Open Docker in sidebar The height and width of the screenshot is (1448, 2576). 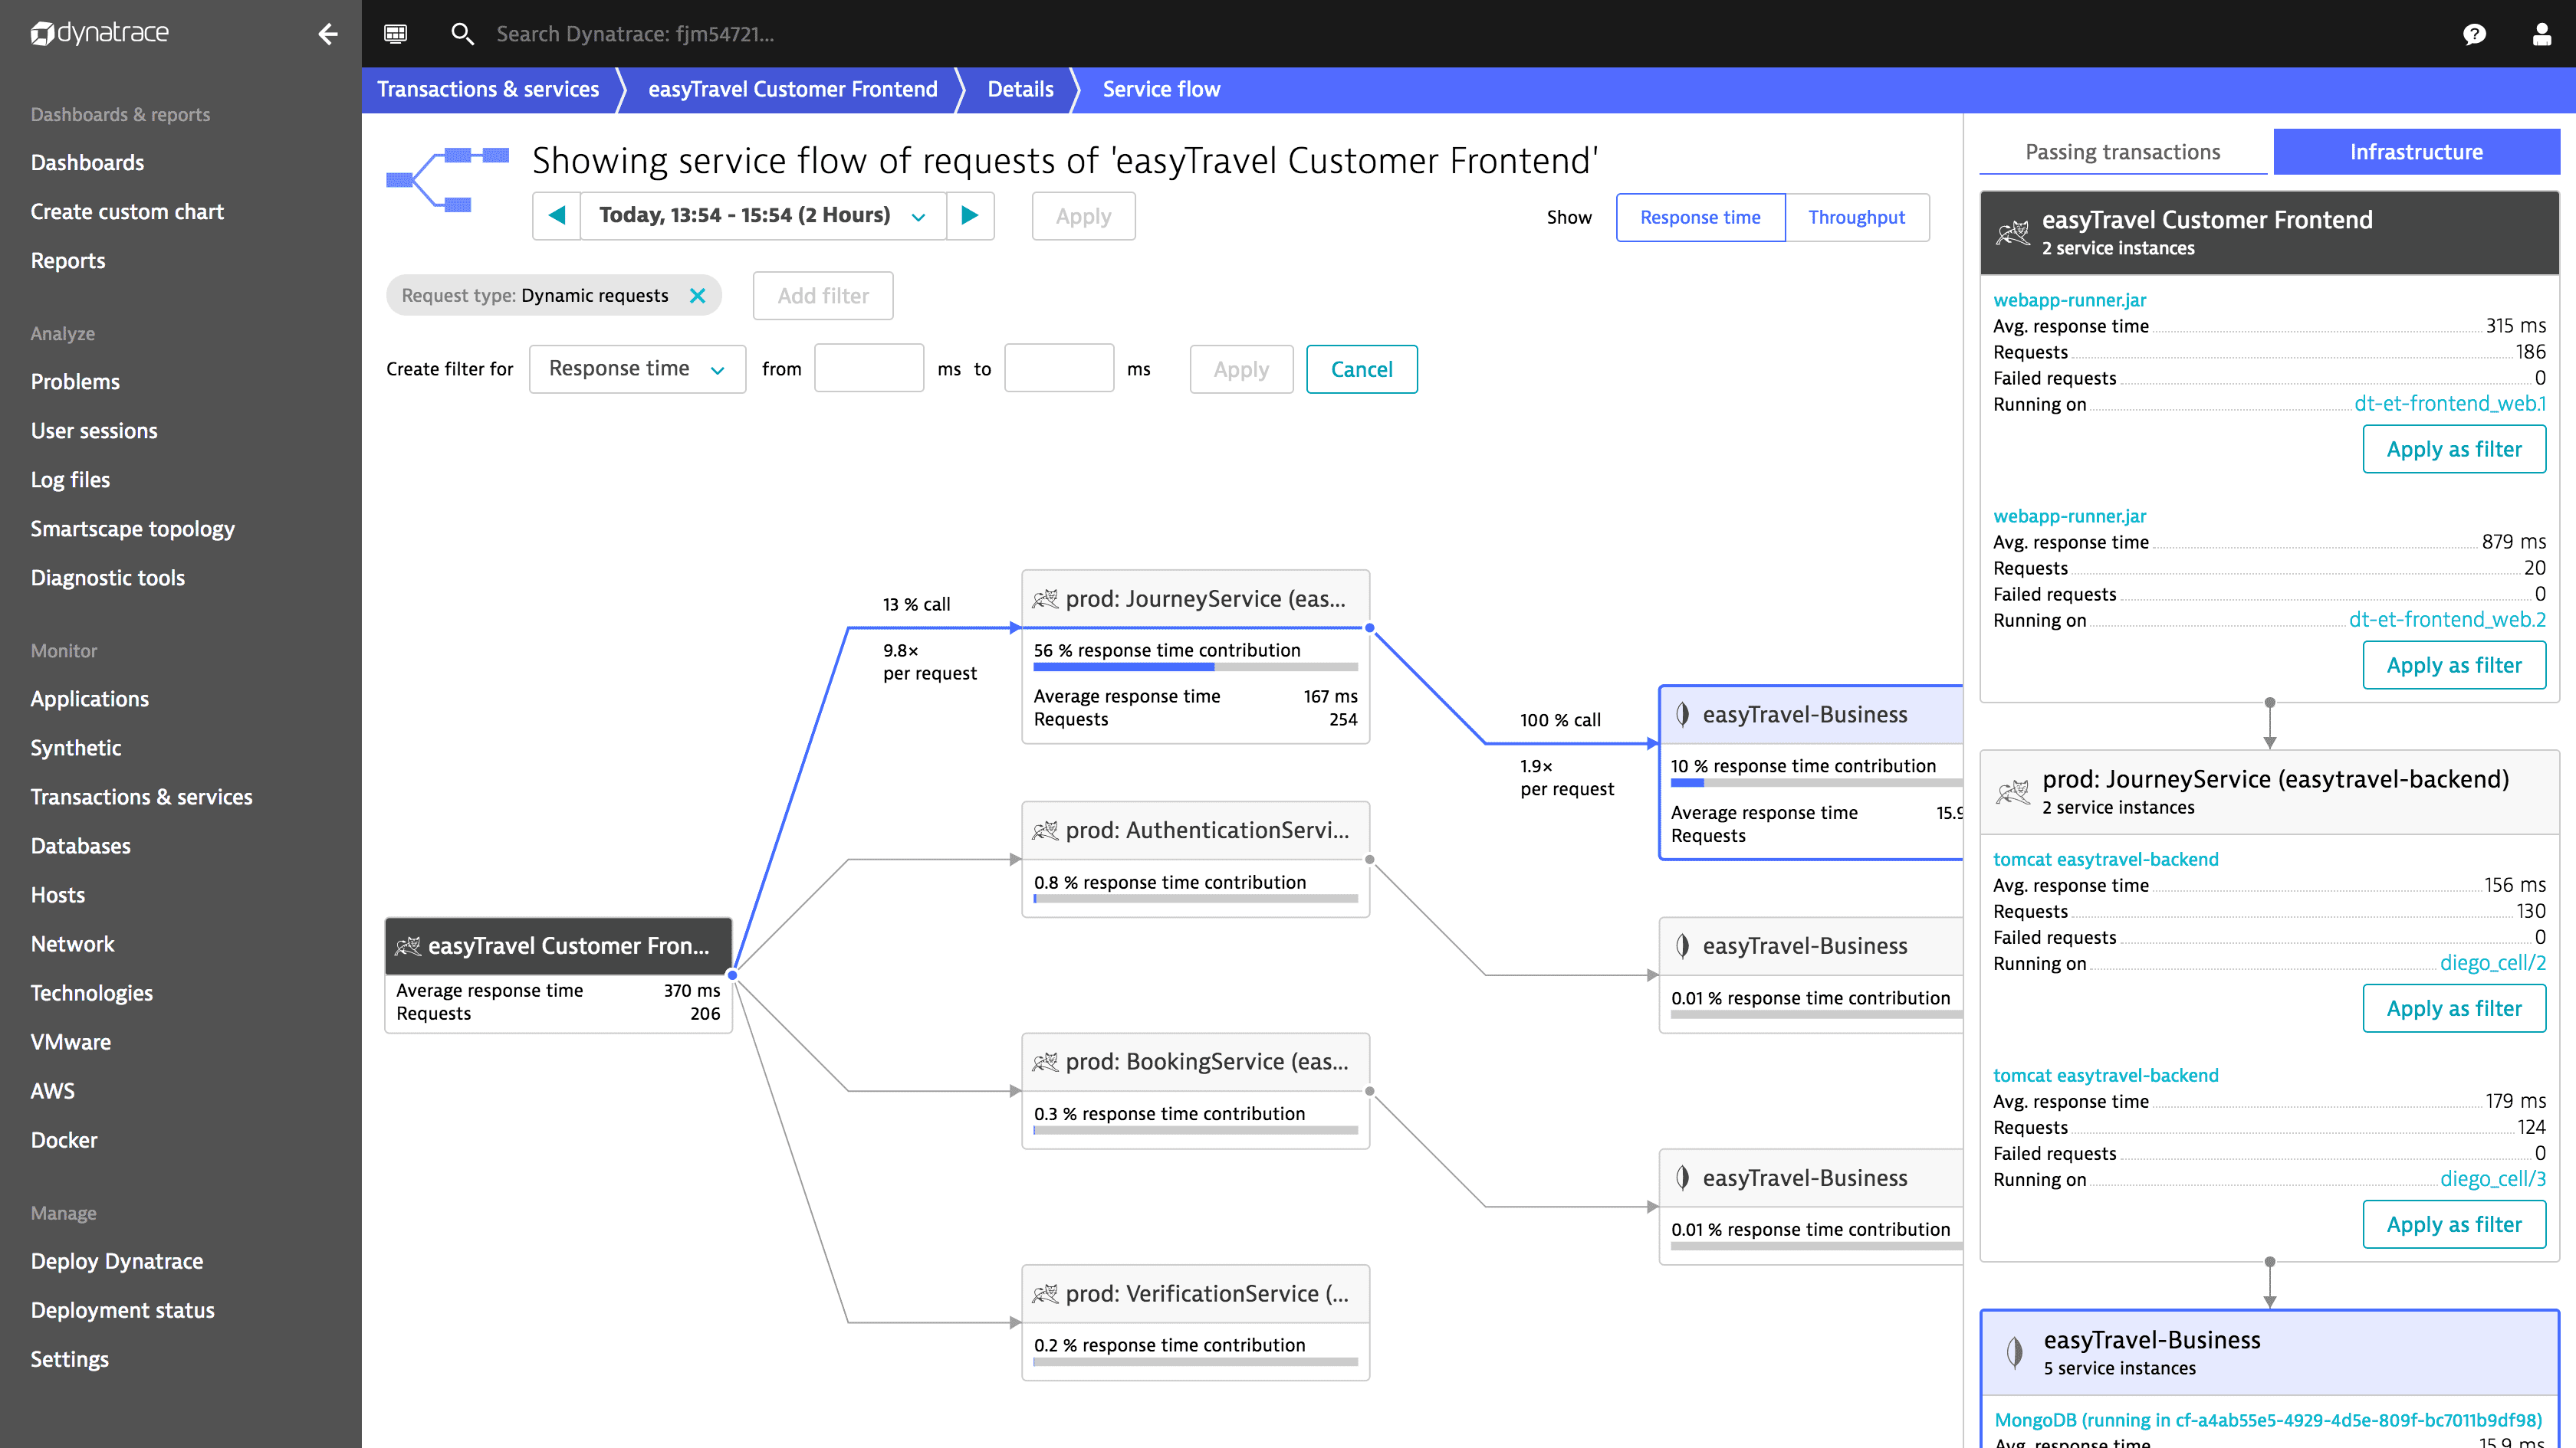pos(64,1140)
